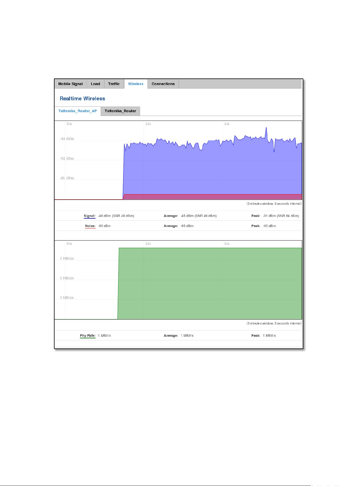Click the Phy Rate Peak 1 MBit/s value
This screenshot has width=344, height=486.
[269, 336]
